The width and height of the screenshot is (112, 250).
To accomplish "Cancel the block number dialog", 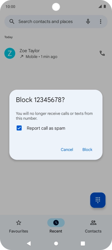I will click(x=67, y=150).
